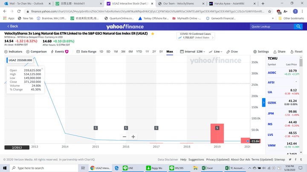Open the Help footer link
Image resolution: width=307 pixels, height=172 pixels.
[x=183, y=160]
